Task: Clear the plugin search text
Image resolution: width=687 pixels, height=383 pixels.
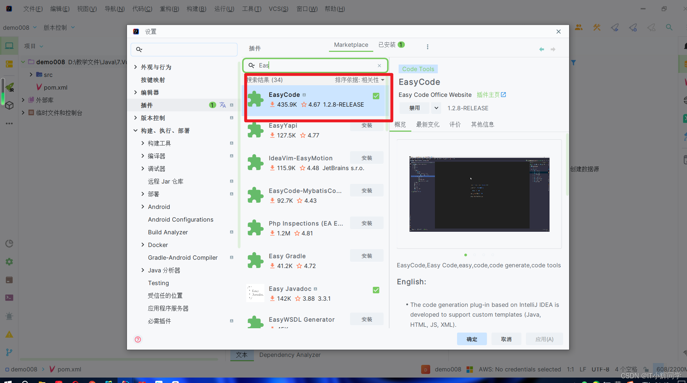Action: click(x=379, y=66)
